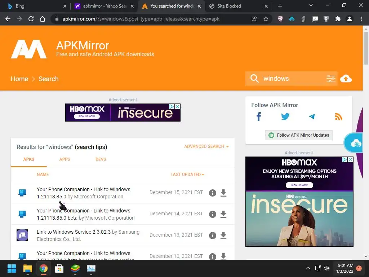The height and width of the screenshot is (277, 369).
Task: Click the APKMirror logo
Action: click(29, 49)
